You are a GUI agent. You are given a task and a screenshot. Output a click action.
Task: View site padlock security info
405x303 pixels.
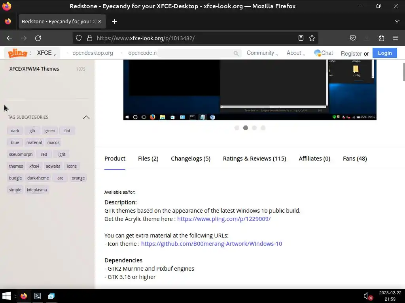click(90, 38)
